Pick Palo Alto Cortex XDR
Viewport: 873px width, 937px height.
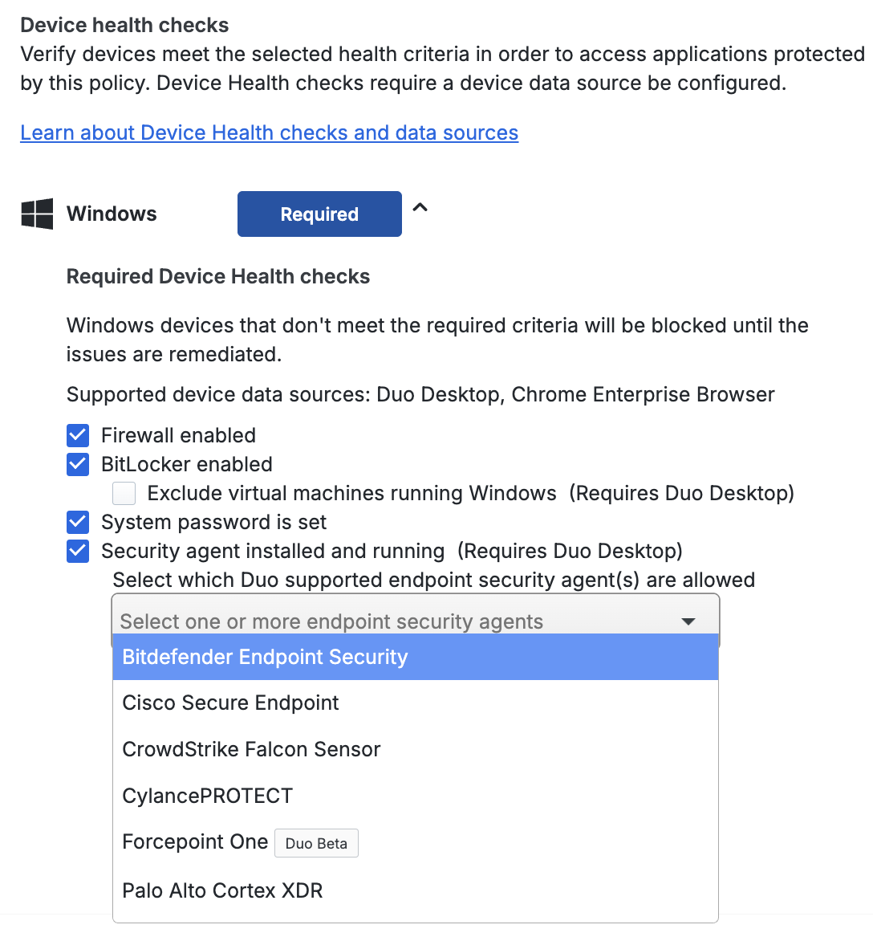point(222,890)
